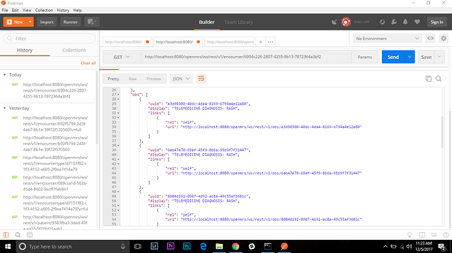Click the Runner button

coord(70,22)
